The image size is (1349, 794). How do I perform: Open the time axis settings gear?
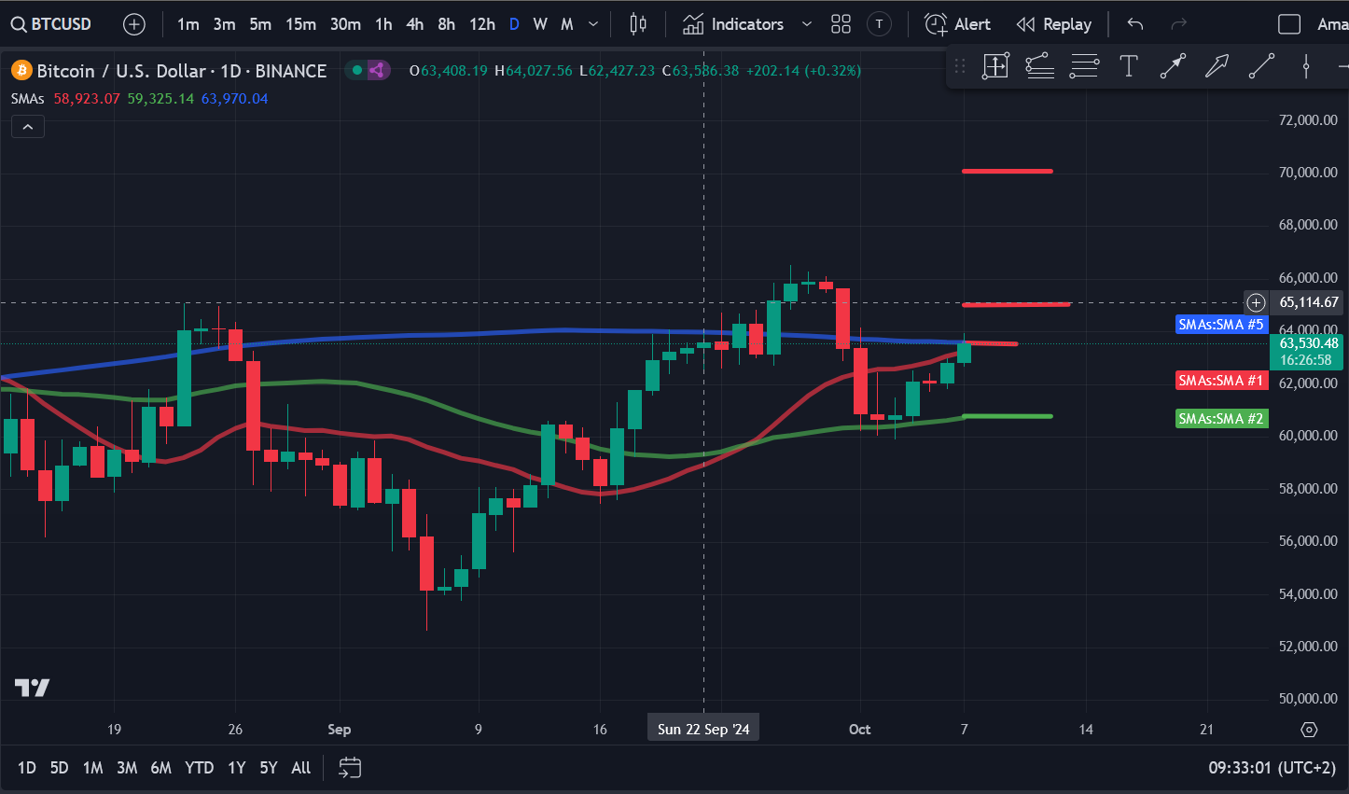1309,730
